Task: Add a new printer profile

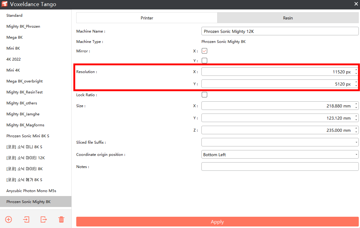Action: coord(9,219)
